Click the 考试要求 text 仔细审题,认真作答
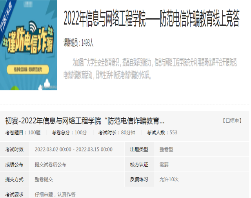Image resolution: width=251 pixels, height=198 pixels. (x=55, y=194)
